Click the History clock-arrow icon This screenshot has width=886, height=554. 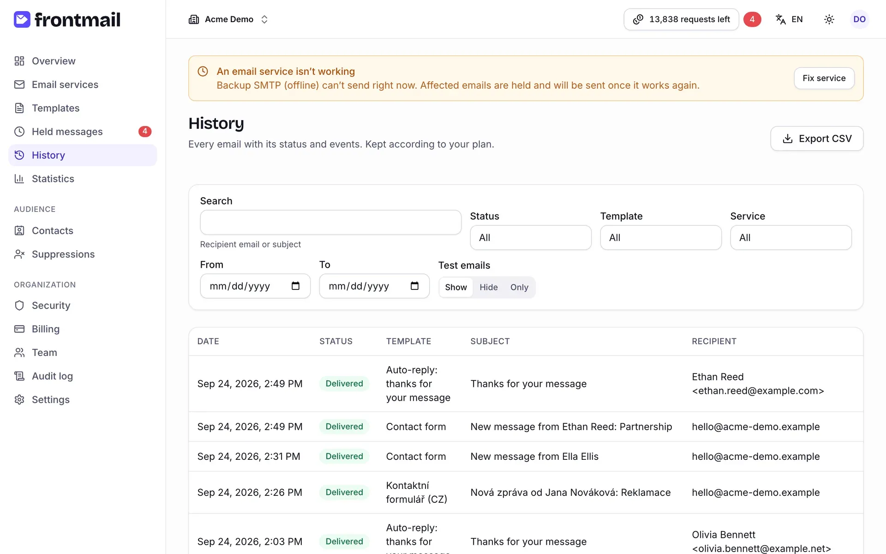(x=19, y=155)
